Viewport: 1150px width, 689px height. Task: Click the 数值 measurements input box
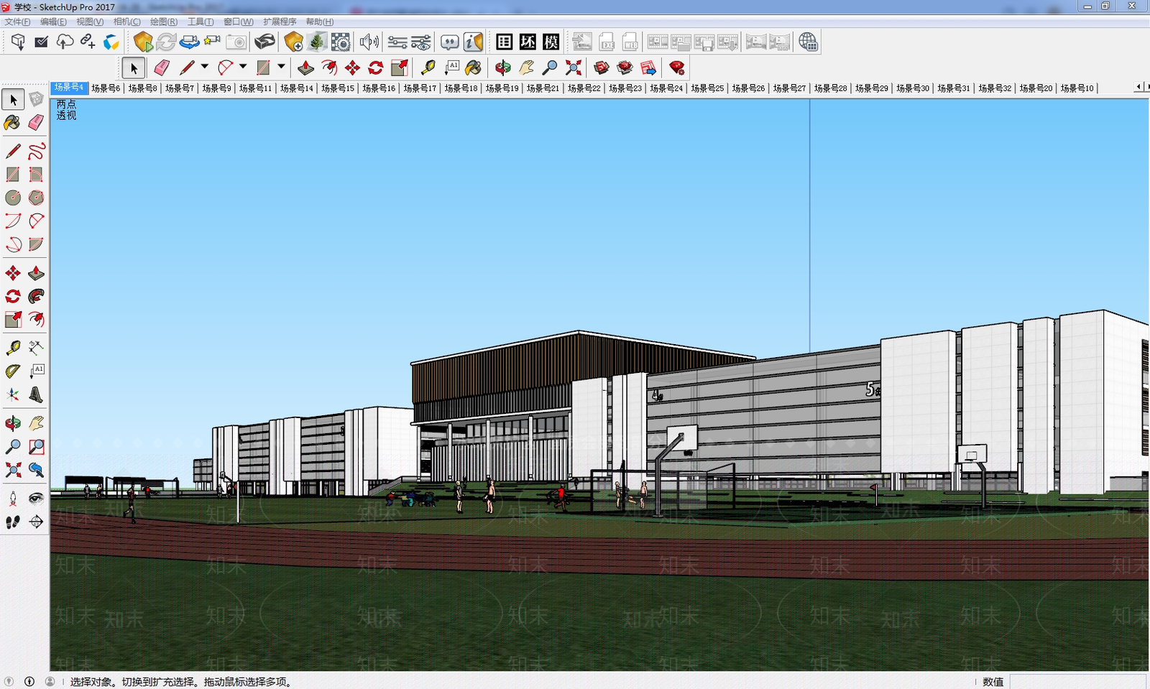click(x=1077, y=681)
